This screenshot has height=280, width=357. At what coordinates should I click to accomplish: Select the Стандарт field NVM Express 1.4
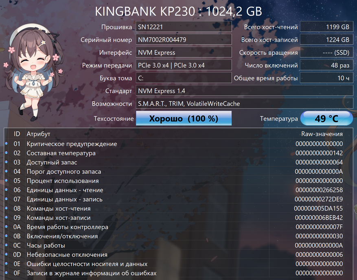click(245, 91)
